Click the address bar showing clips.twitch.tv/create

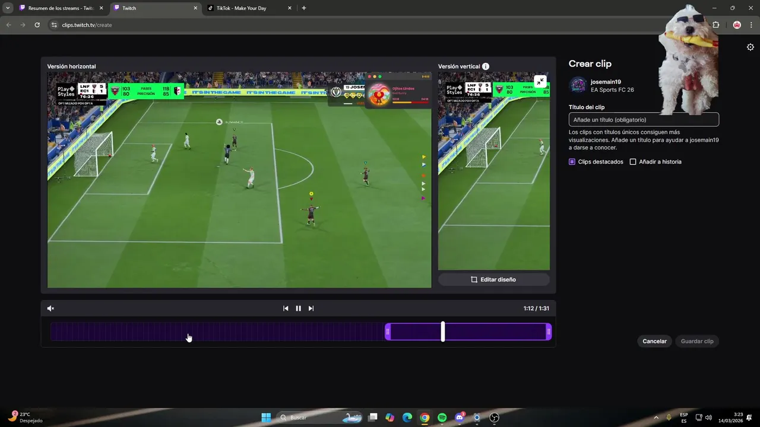click(x=356, y=25)
